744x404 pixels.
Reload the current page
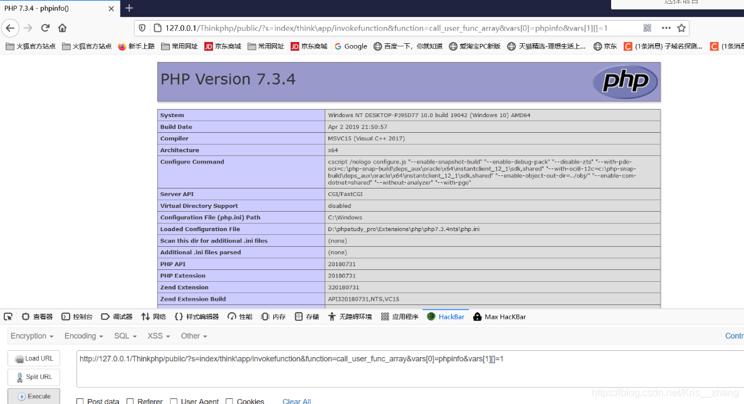click(45, 28)
